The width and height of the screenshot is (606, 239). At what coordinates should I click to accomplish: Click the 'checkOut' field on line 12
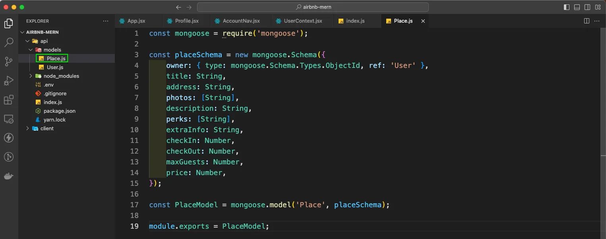(x=183, y=151)
